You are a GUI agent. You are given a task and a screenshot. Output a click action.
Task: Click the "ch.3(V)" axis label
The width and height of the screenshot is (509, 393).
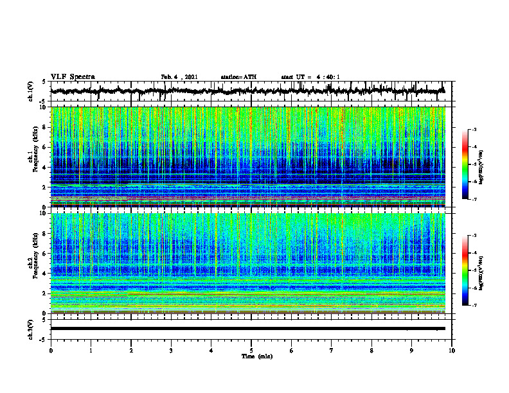(x=31, y=329)
